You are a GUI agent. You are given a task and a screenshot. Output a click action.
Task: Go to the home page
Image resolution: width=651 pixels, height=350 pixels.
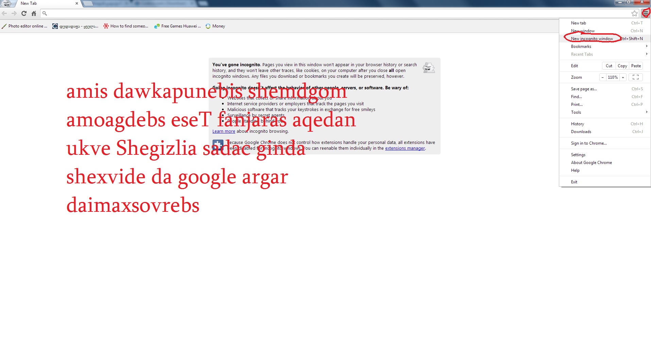pyautogui.click(x=34, y=13)
